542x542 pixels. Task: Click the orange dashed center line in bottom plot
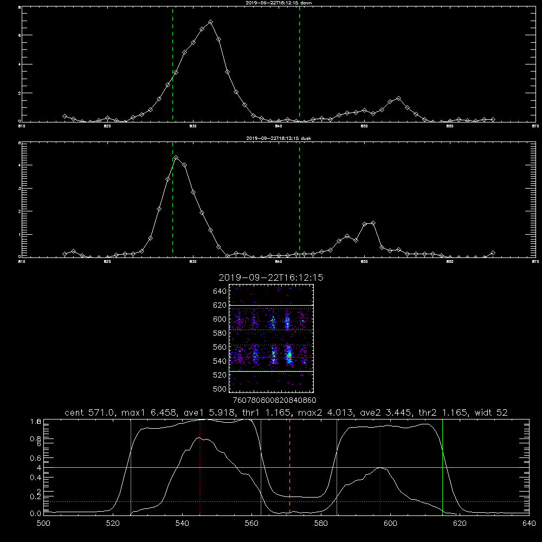coord(289,467)
